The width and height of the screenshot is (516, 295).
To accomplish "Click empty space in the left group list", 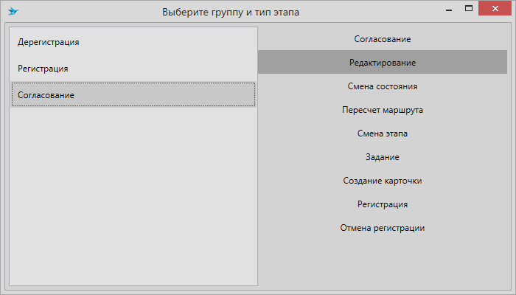I will click(x=133, y=198).
